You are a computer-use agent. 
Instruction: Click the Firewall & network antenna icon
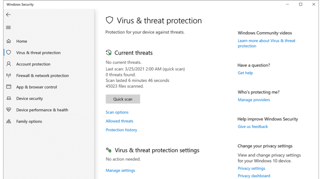pos(9,76)
